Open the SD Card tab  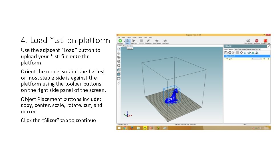[258, 50]
